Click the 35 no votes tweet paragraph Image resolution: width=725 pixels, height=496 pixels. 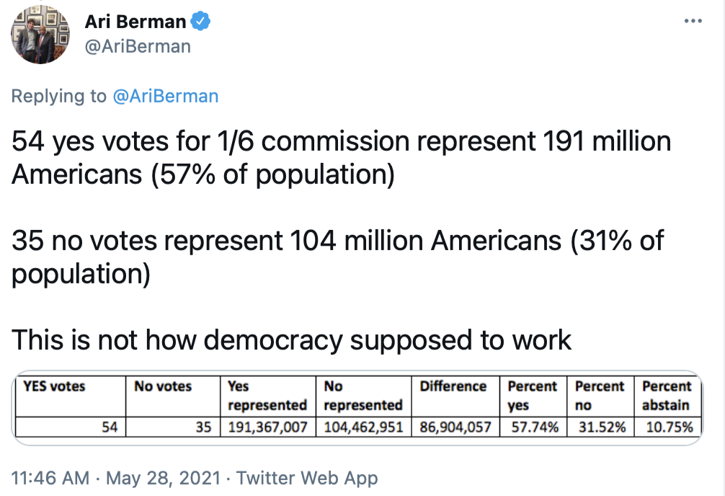point(337,257)
